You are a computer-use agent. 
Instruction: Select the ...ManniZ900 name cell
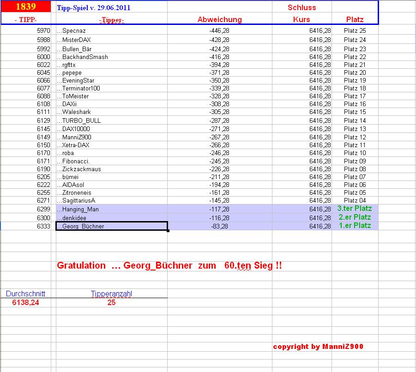point(111,137)
